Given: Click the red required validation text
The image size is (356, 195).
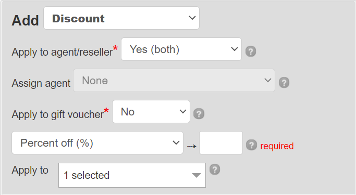Looking at the screenshot, I should click(x=277, y=146).
